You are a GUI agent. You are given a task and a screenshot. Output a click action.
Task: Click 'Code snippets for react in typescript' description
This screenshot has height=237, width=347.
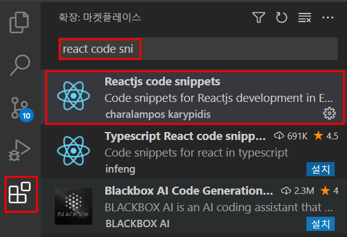coord(196,153)
